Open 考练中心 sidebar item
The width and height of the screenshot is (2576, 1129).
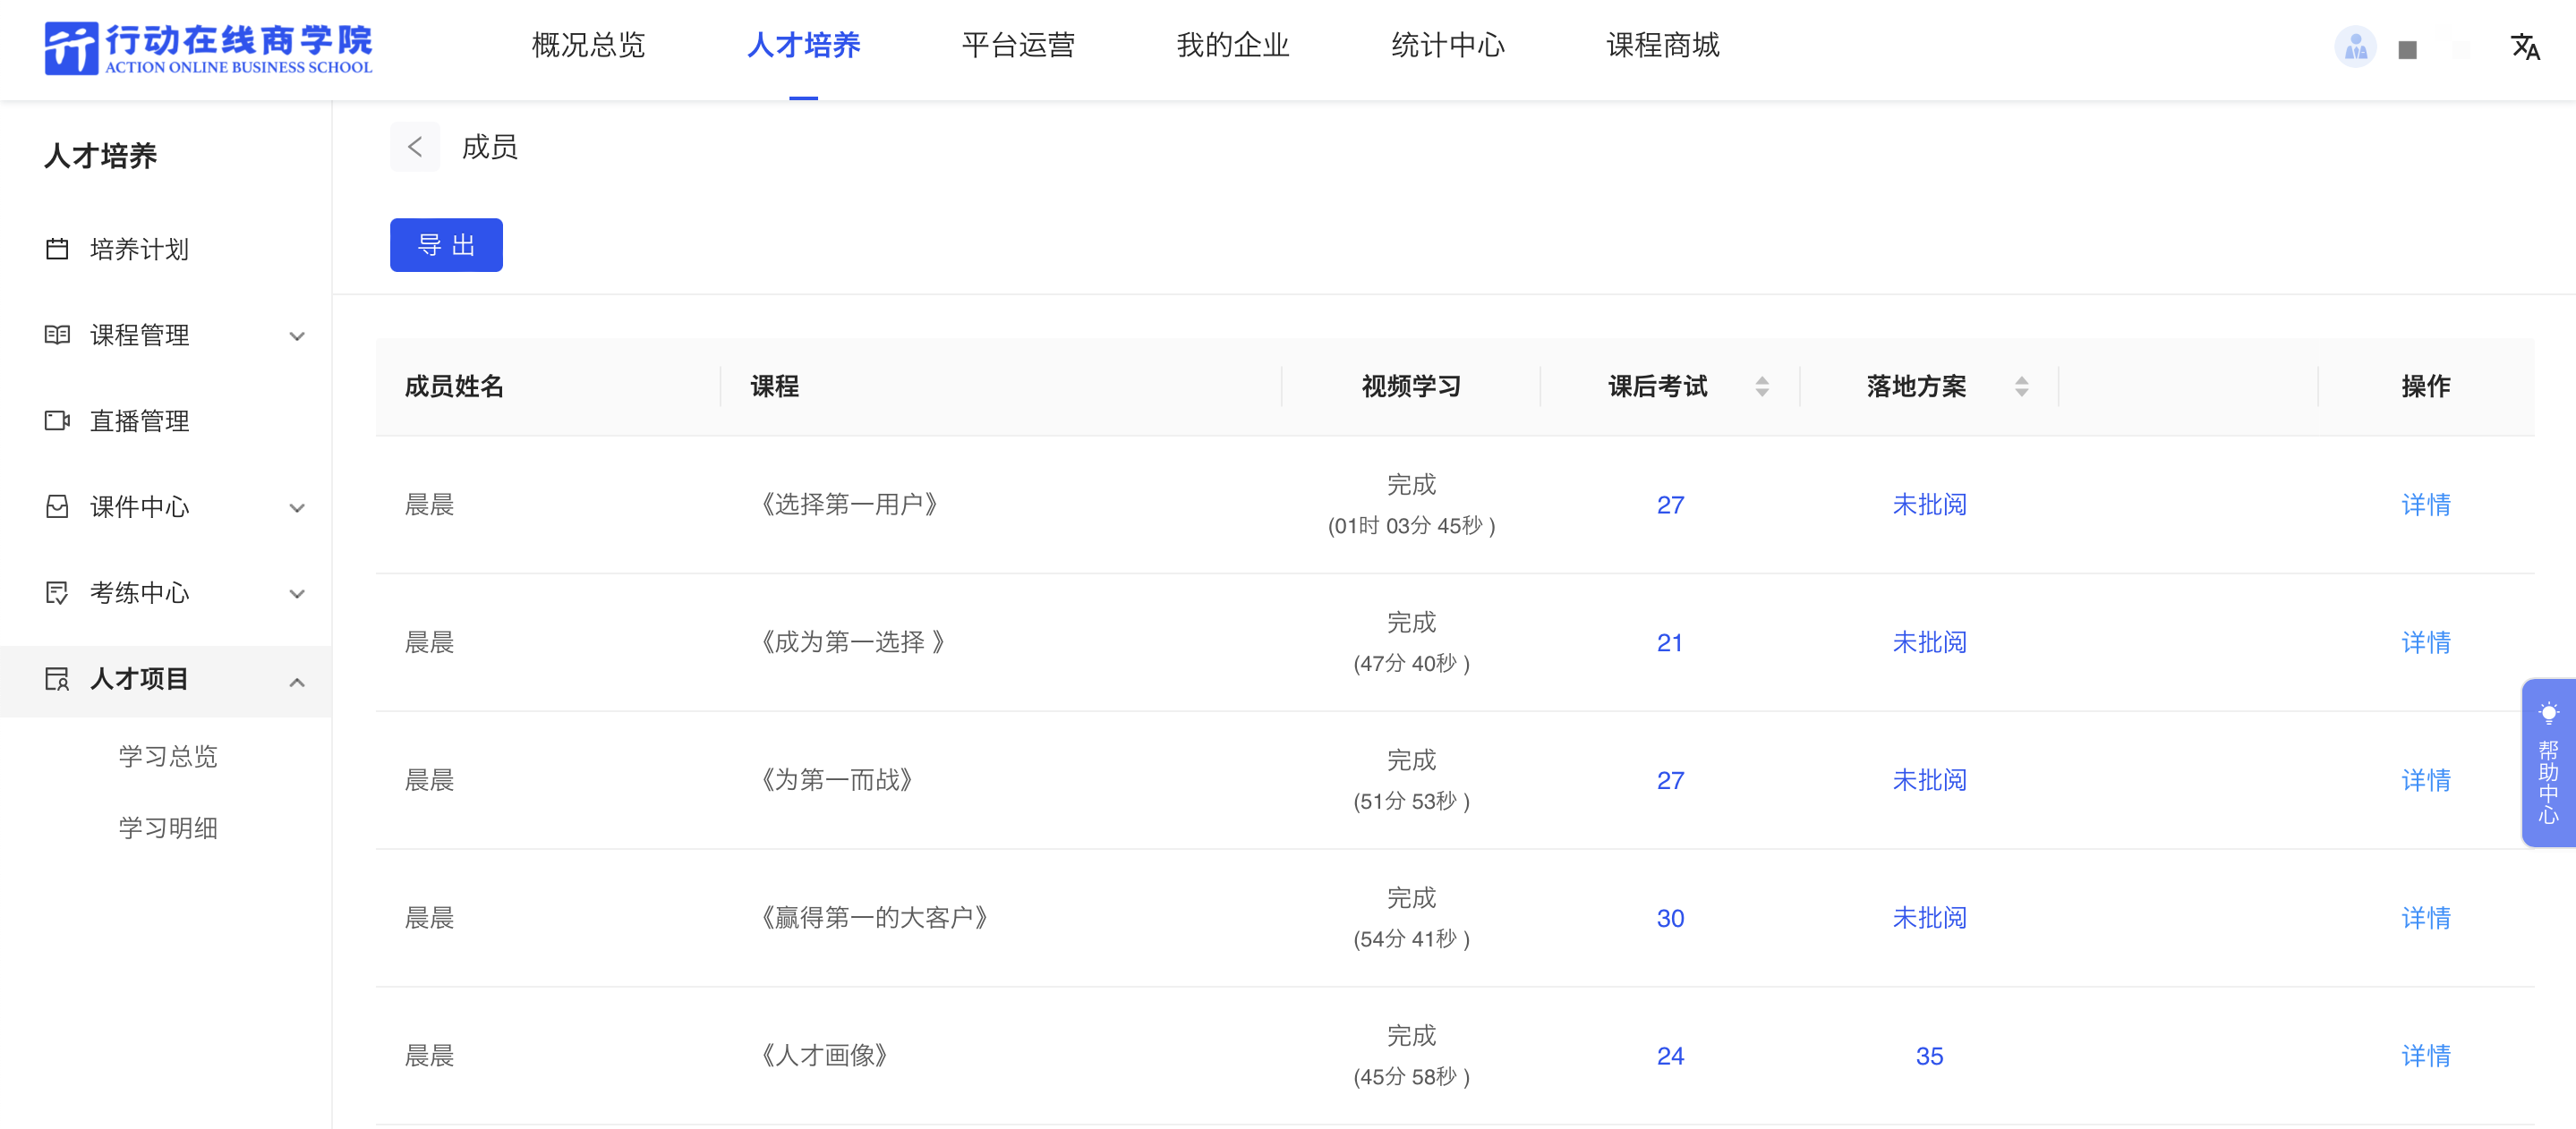[165, 591]
